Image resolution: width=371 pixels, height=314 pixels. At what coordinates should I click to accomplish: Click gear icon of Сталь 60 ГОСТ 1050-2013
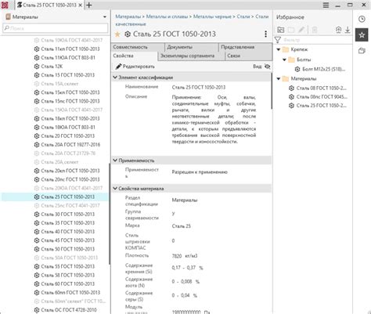coord(37,283)
